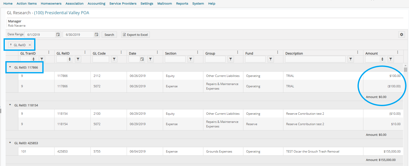
Task: Click GL TranID filter spinner arrows
Action: click(x=33, y=59)
